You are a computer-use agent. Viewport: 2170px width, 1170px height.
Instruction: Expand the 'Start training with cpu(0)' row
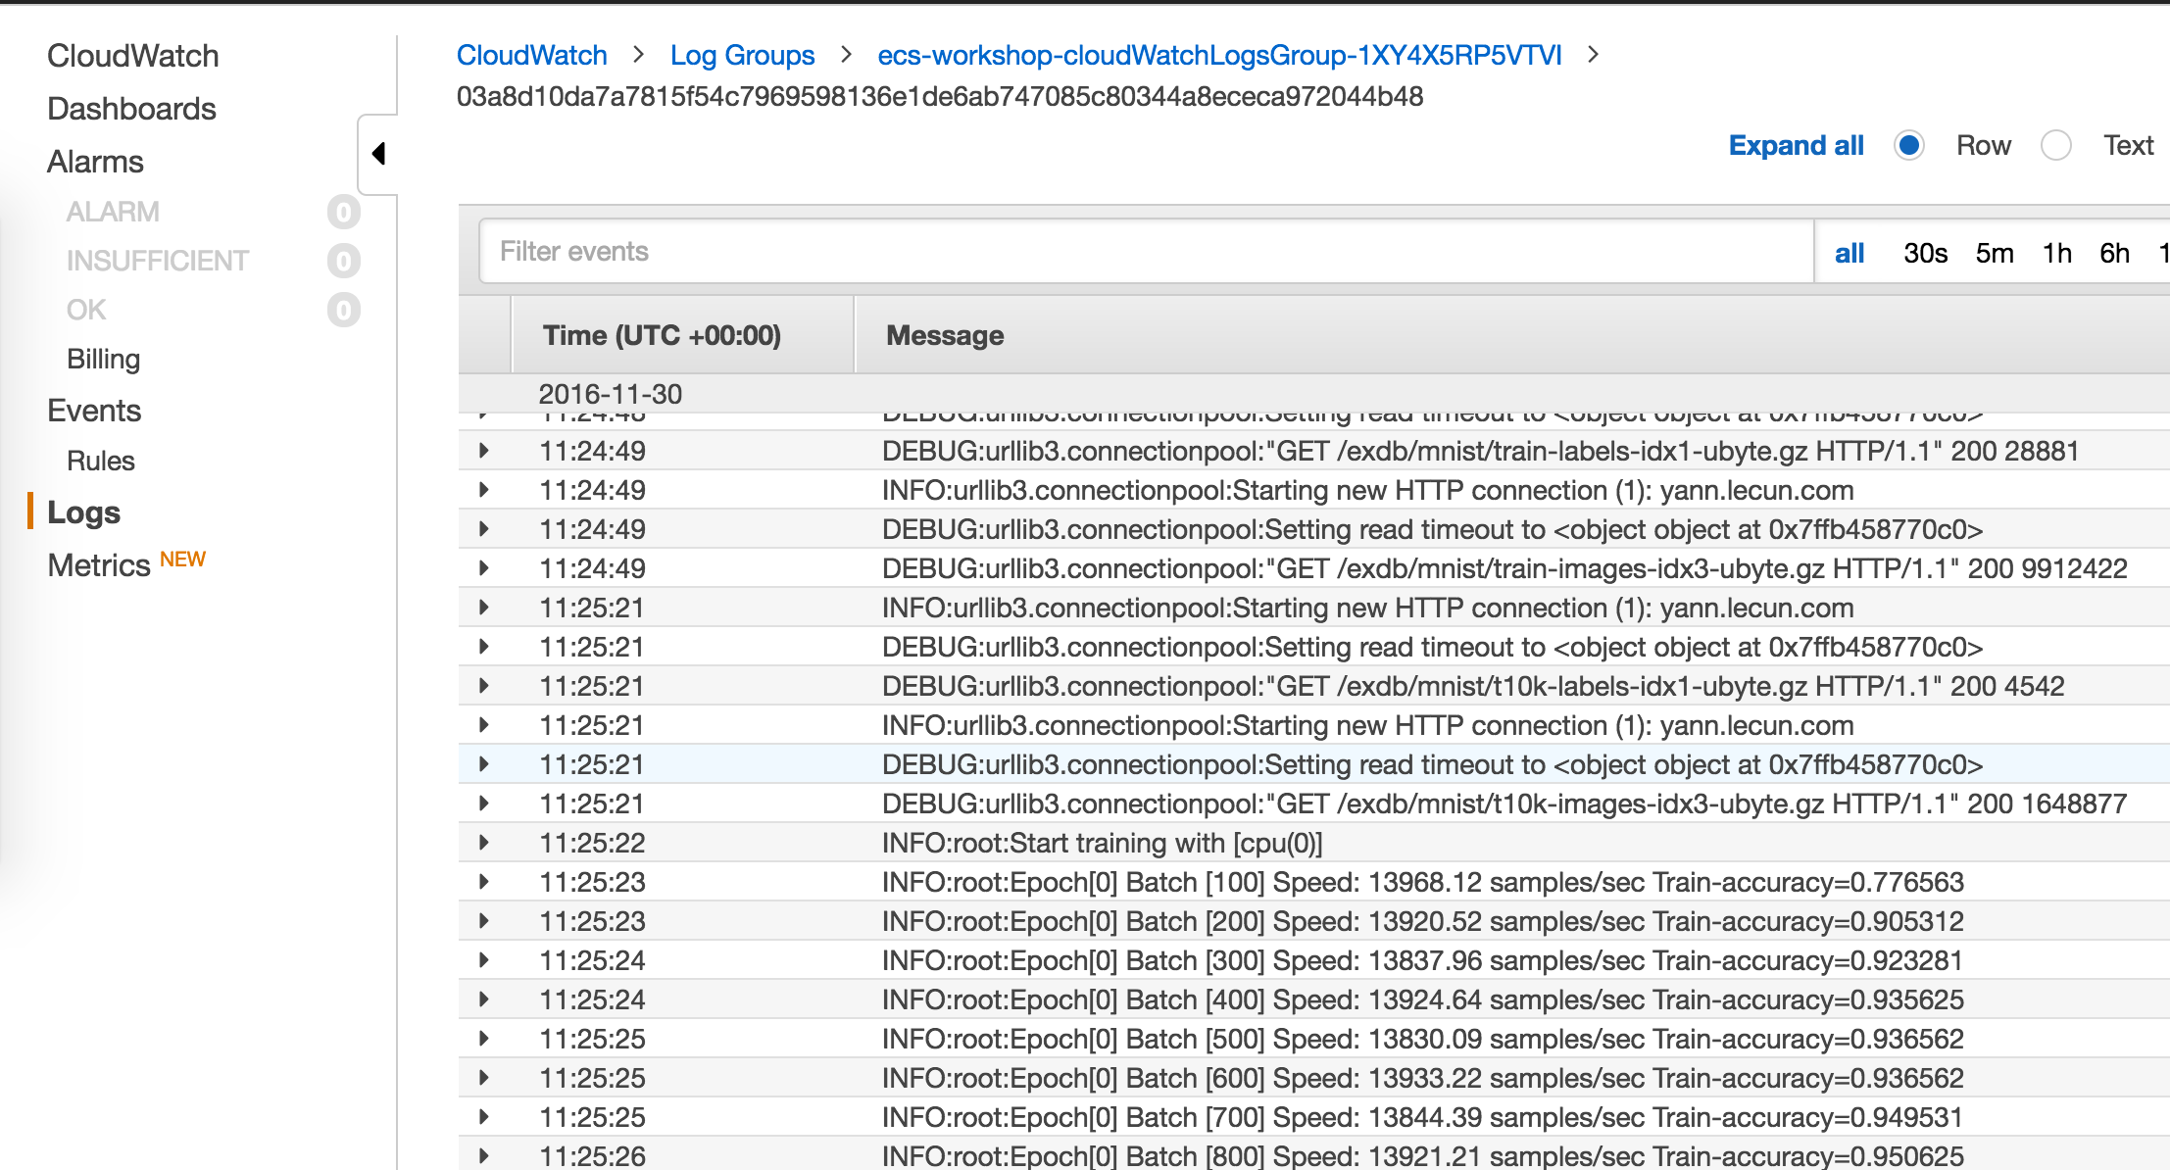483,843
